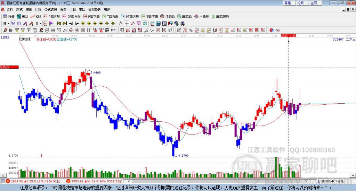356x191 pixels.
Task: Open the T四方形 tool
Action: click(x=110, y=17)
